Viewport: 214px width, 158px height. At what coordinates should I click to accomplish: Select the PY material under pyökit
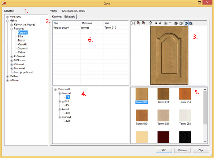tap(68, 105)
